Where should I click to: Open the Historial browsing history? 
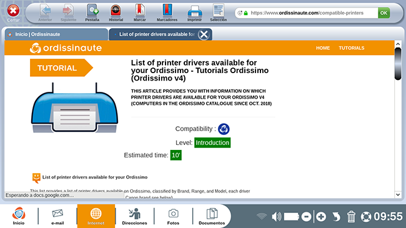coord(116,12)
